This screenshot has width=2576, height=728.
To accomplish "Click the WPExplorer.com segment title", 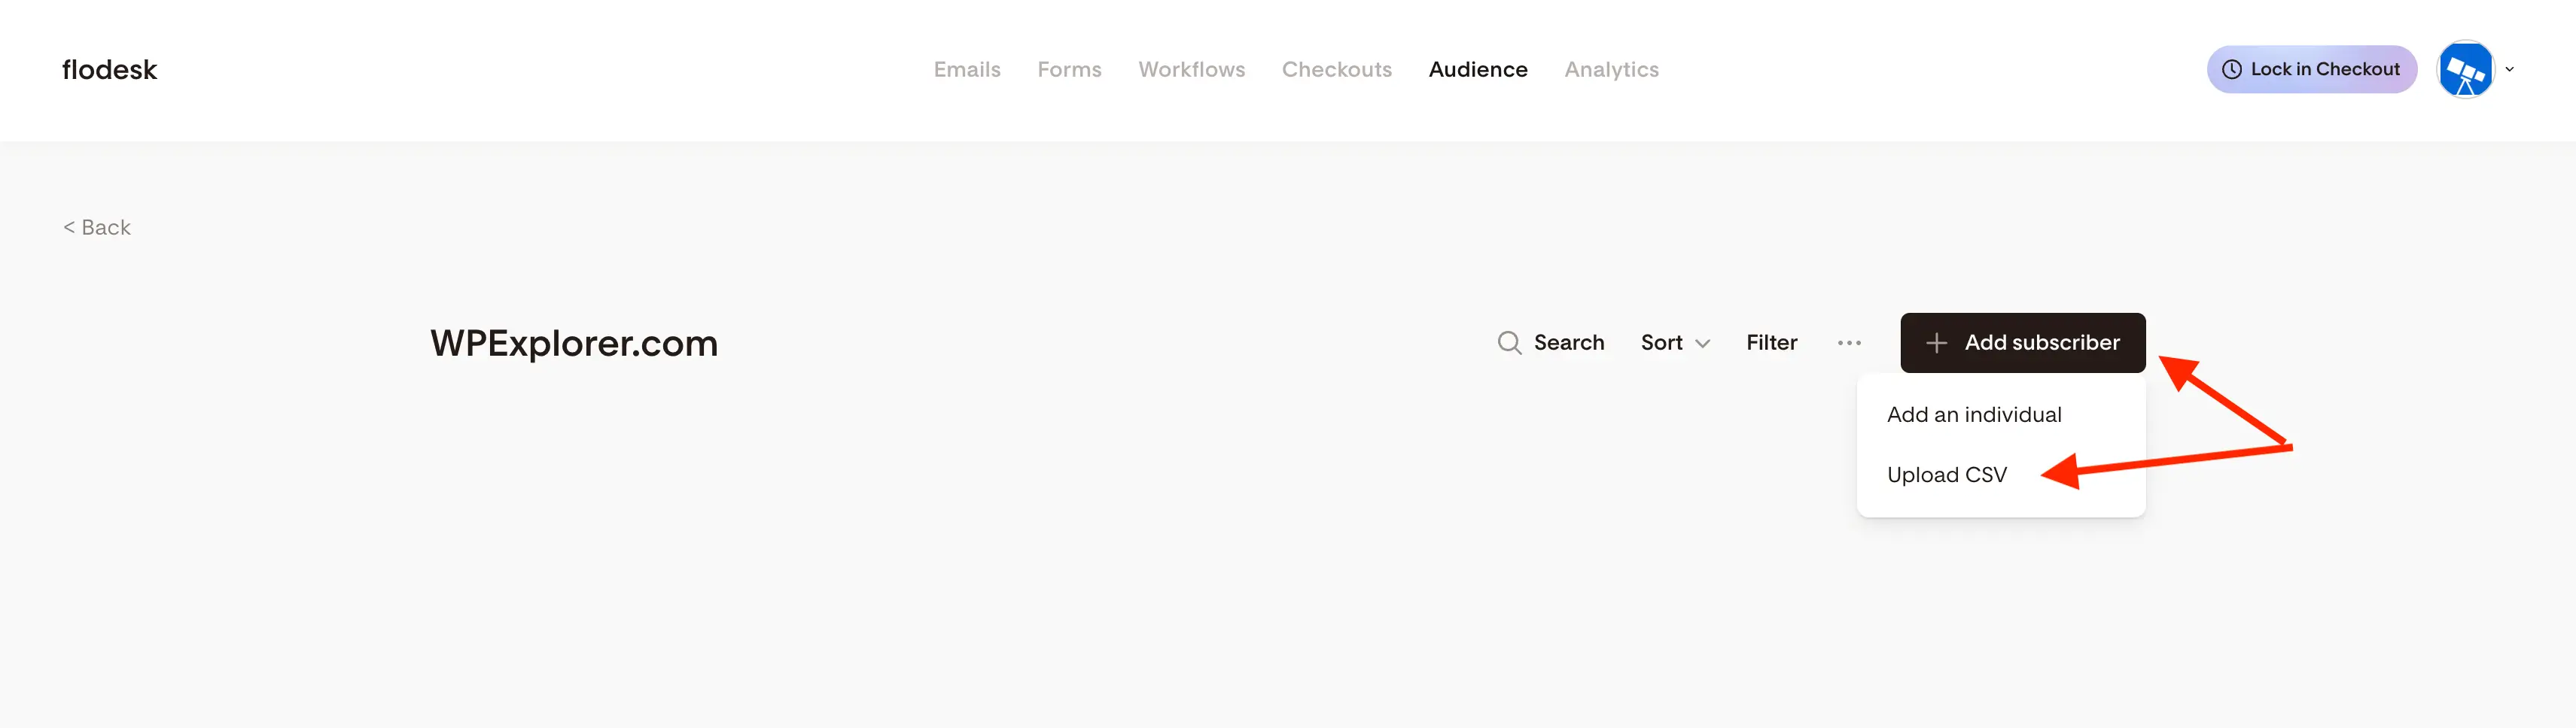I will click(573, 342).
